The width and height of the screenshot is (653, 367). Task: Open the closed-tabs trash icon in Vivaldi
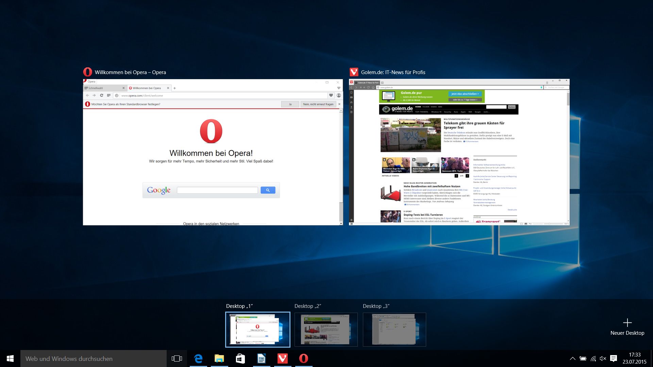point(547,83)
